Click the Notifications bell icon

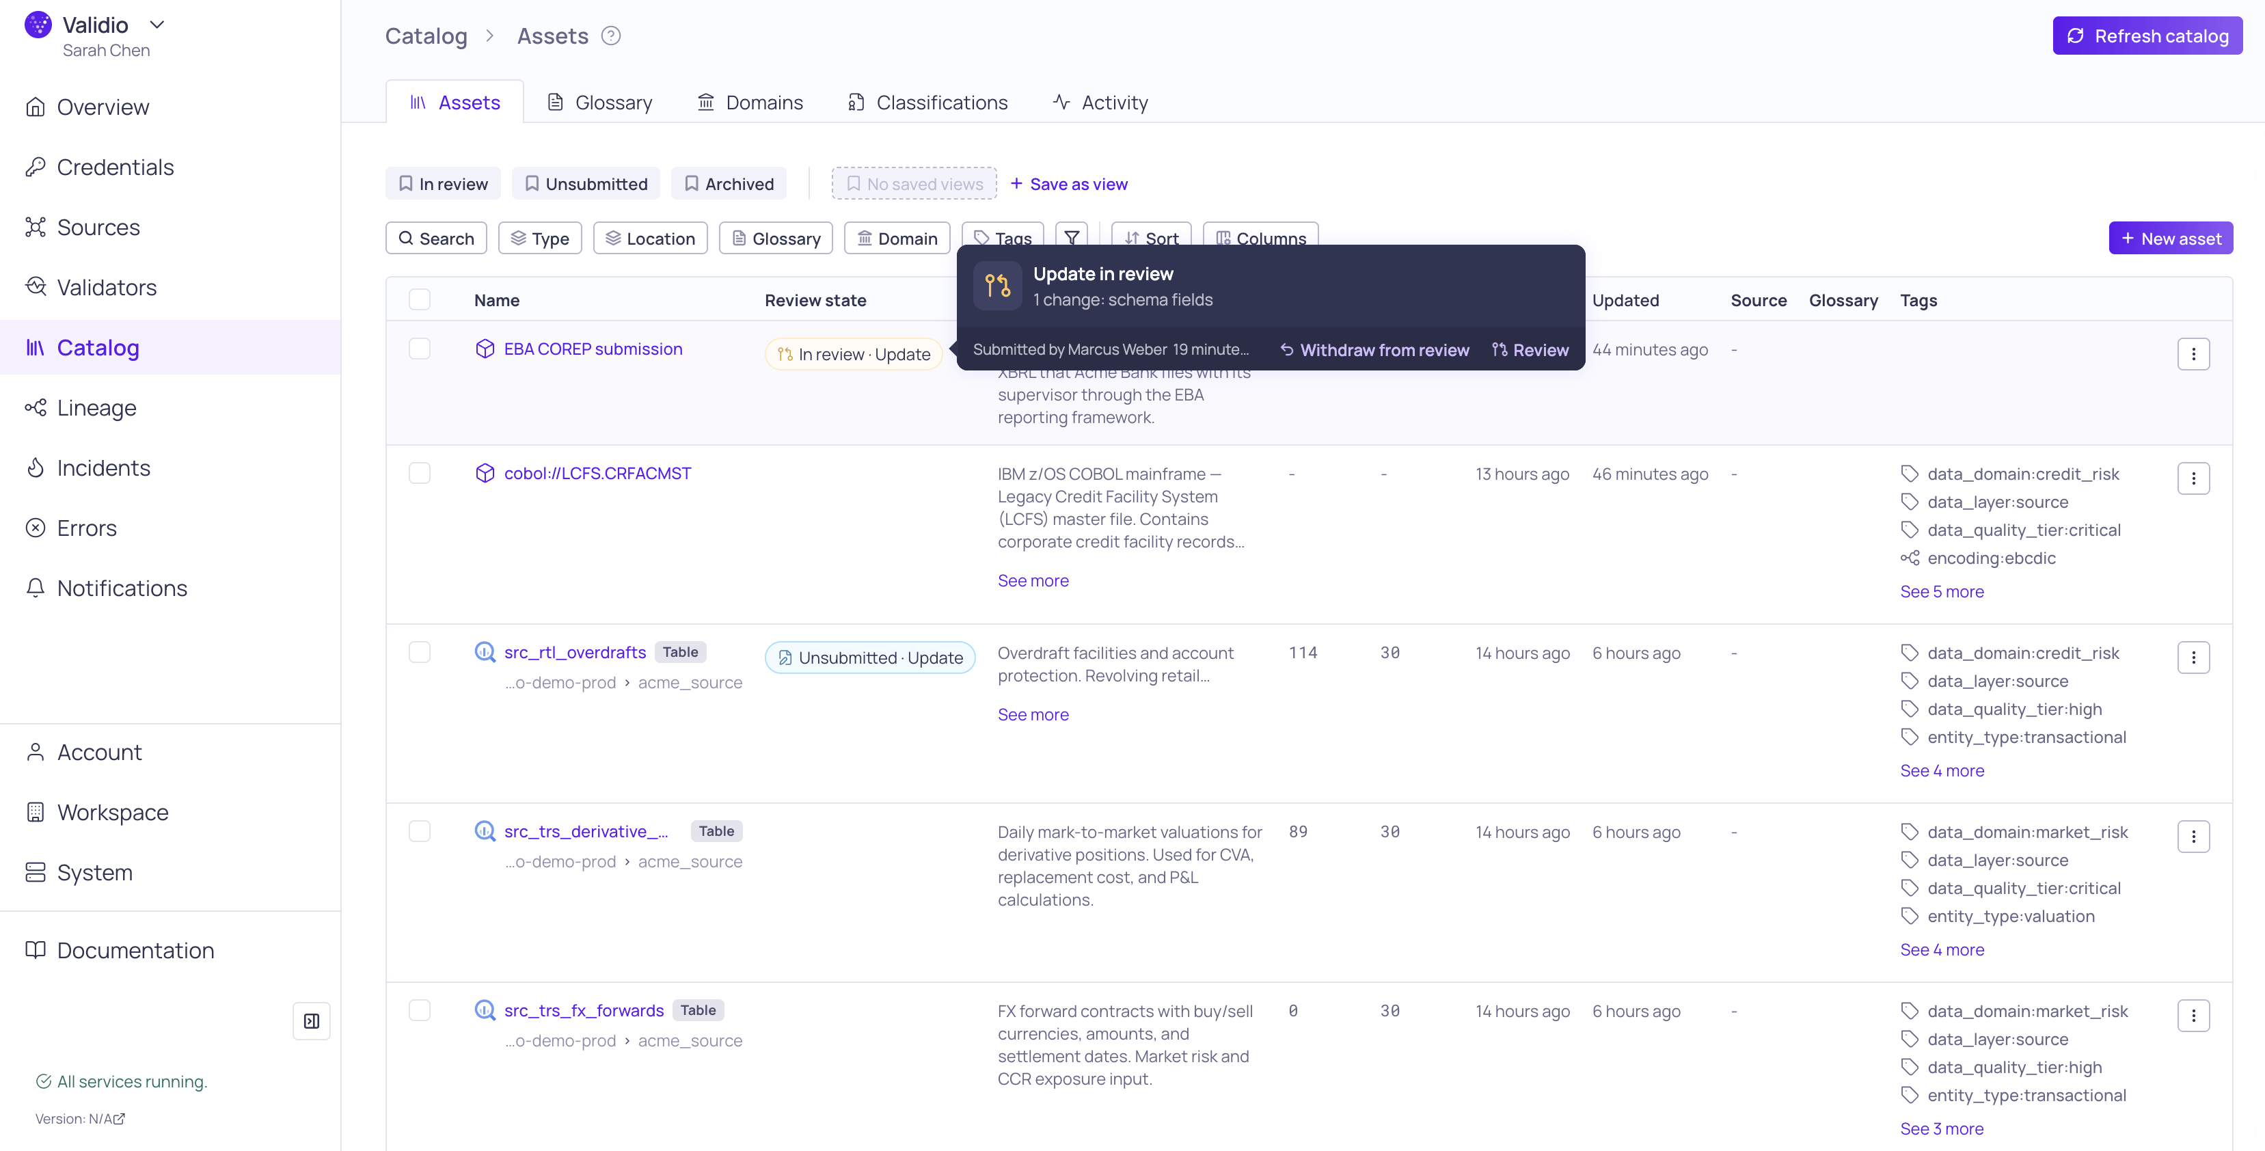click(x=35, y=588)
